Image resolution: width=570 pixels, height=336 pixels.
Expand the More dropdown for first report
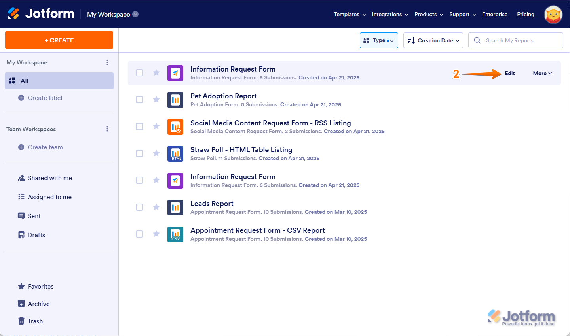coord(542,73)
